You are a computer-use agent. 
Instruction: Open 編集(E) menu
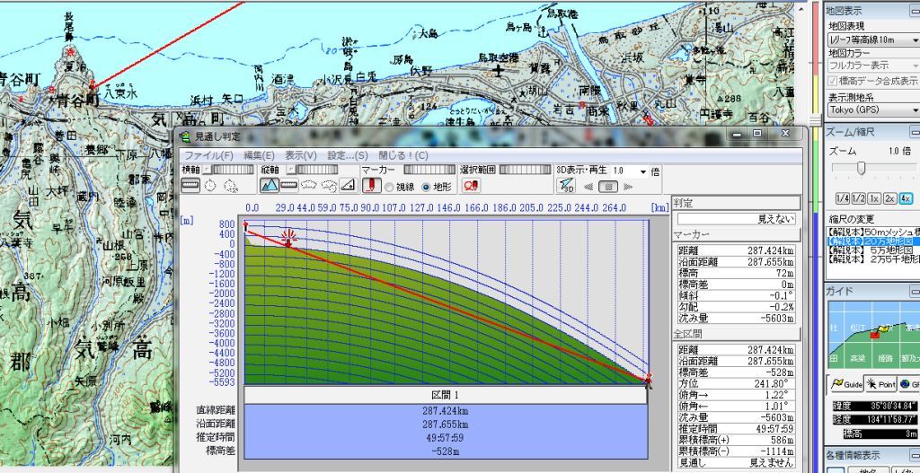[259, 155]
